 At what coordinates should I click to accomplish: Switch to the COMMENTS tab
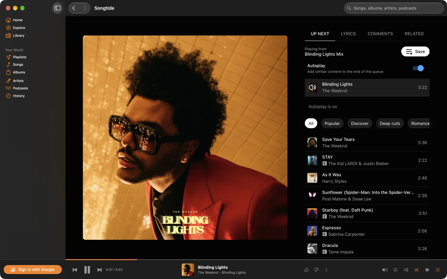tap(380, 34)
